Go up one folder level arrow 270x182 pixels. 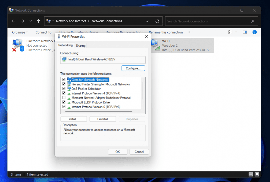pyautogui.click(x=38, y=21)
